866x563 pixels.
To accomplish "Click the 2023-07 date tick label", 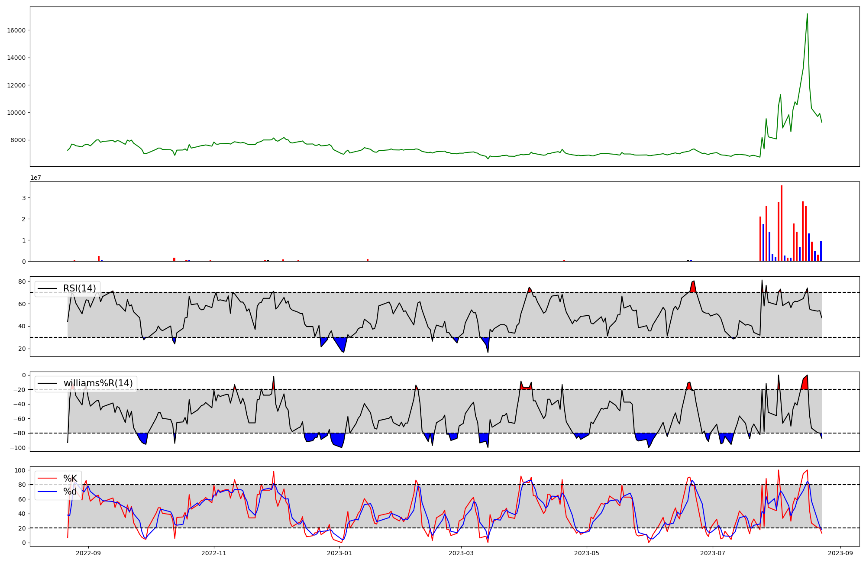I will point(712,553).
